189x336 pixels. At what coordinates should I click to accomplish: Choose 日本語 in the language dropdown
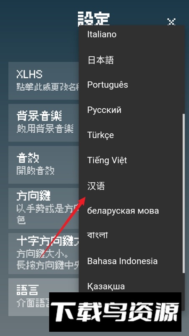[131, 60]
